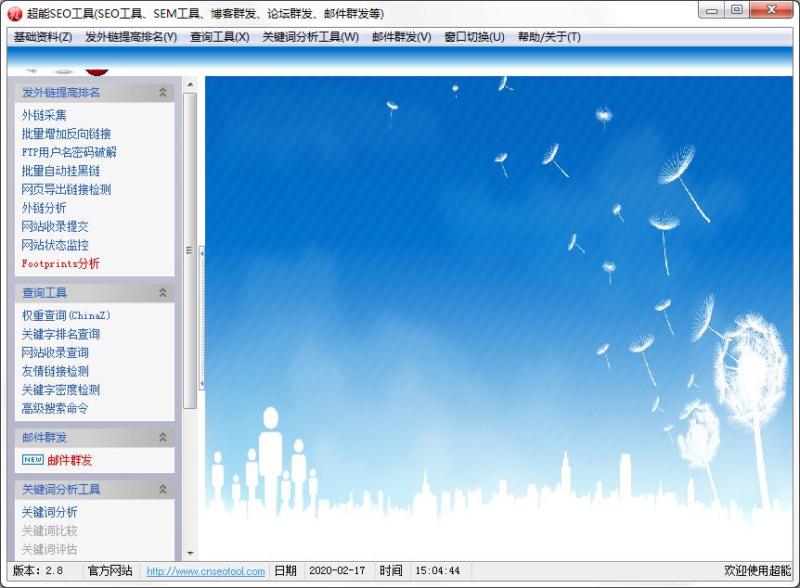Click the app logo icon in title bar

pos(15,14)
